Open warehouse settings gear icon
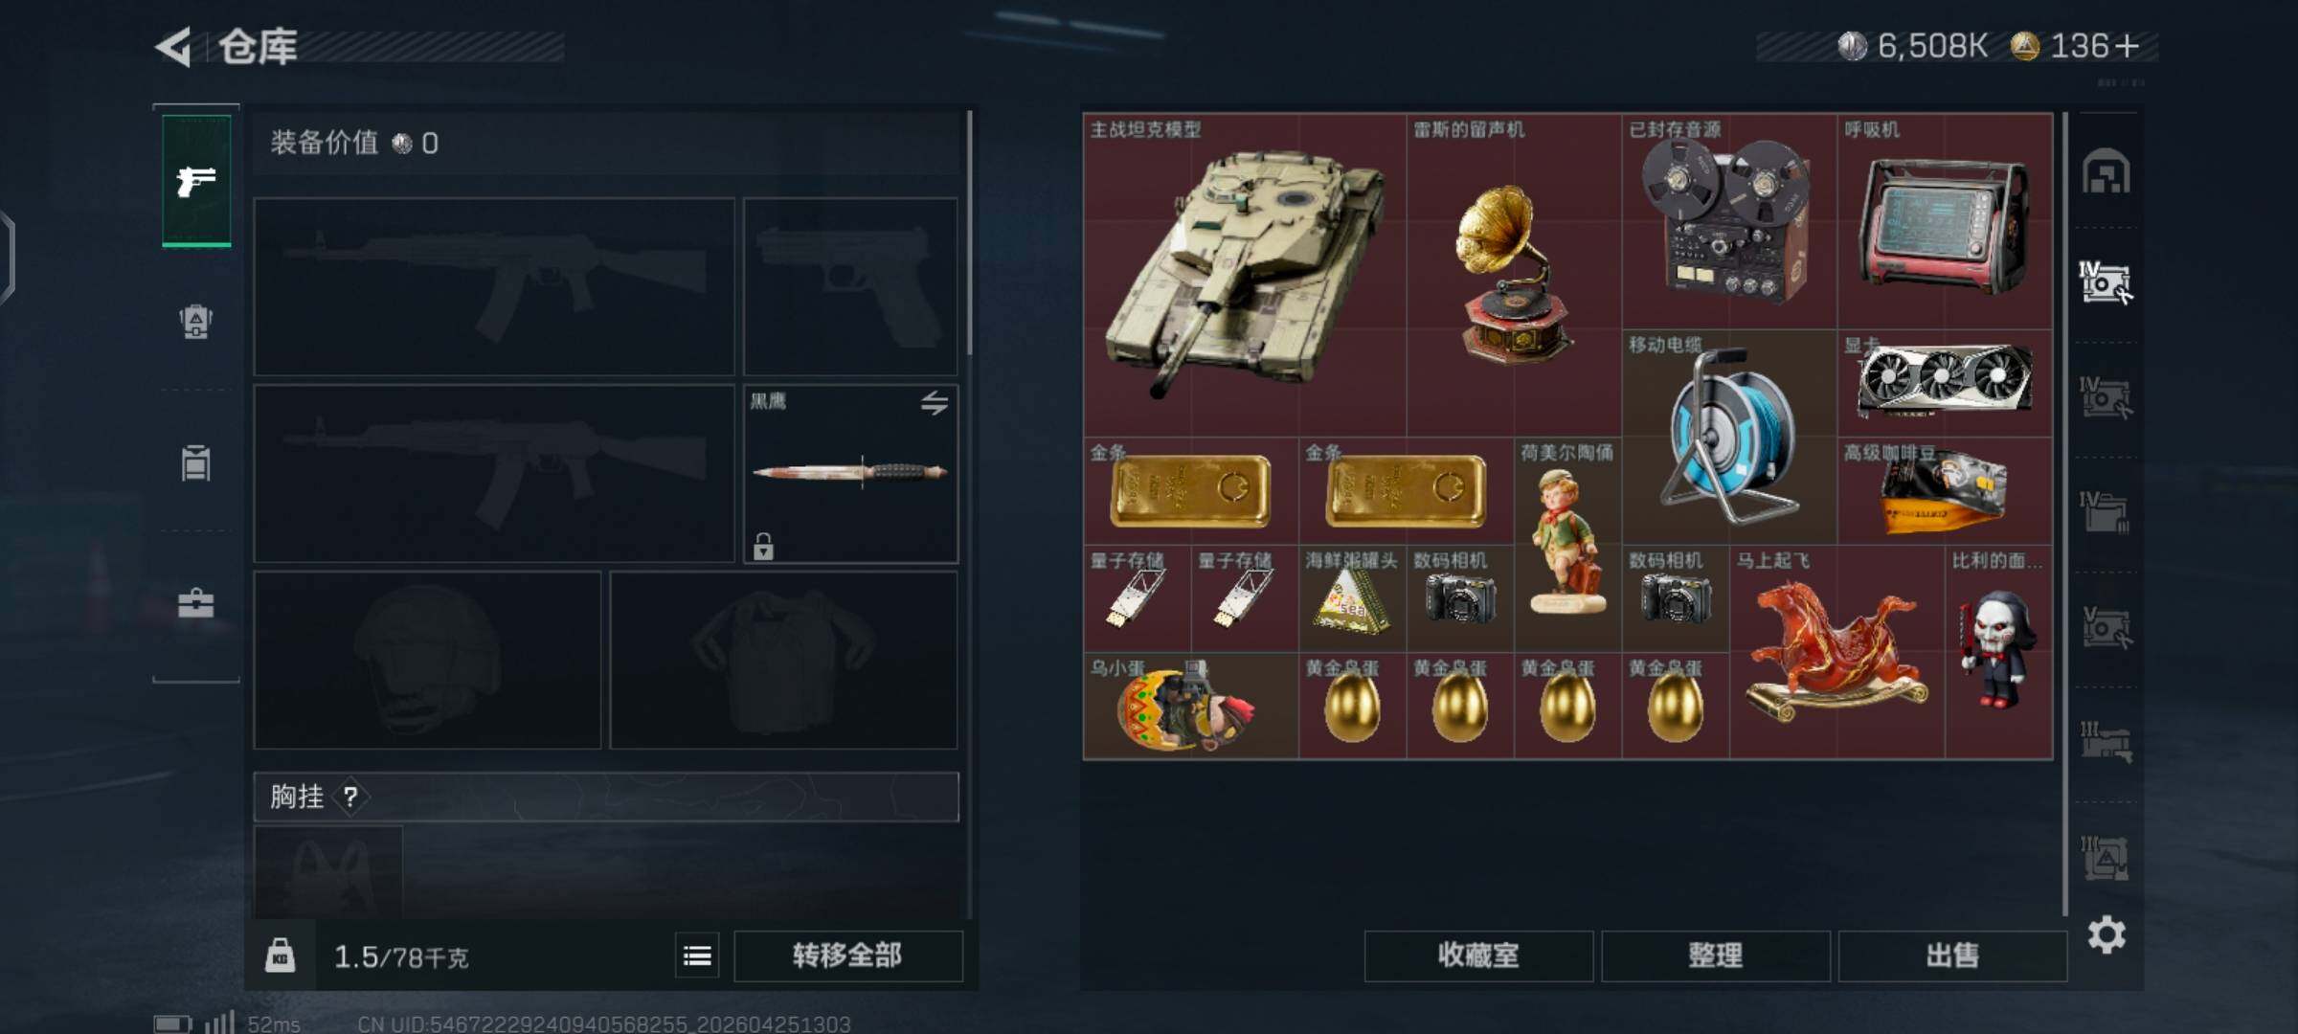The image size is (2298, 1034). coord(2106,934)
